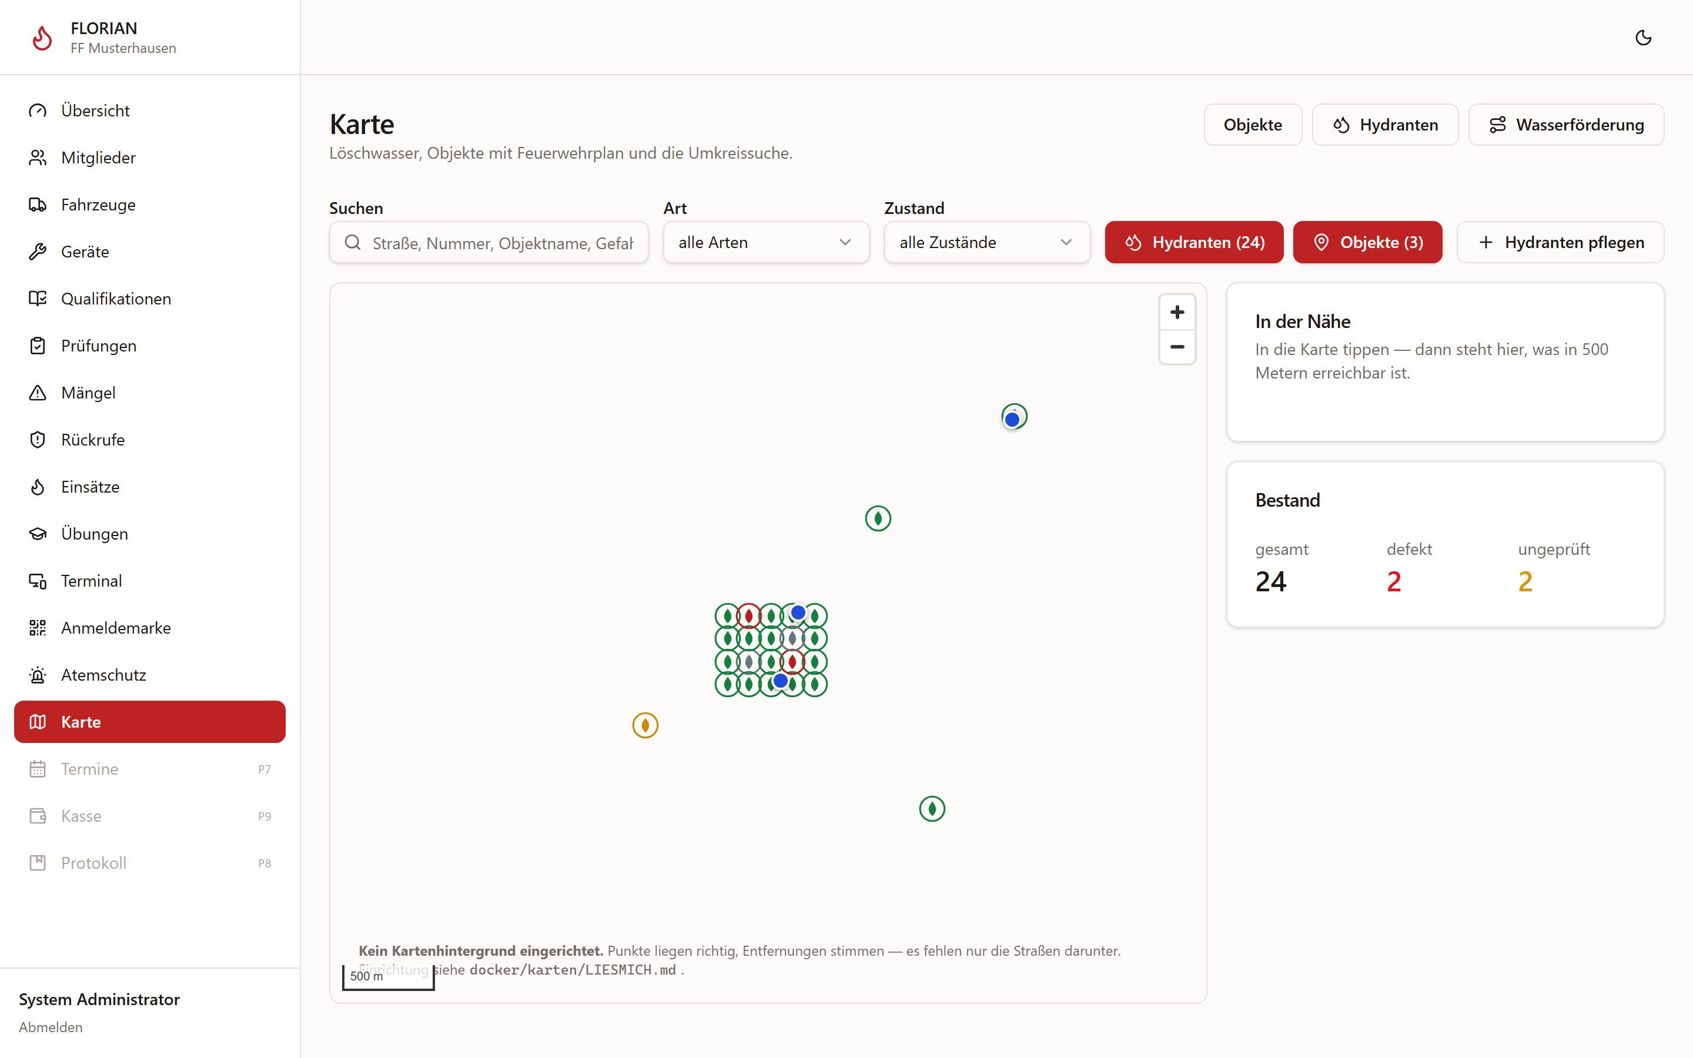This screenshot has height=1058, width=1693.
Task: Click the Anmeldemarke QR code icon
Action: pos(38,628)
